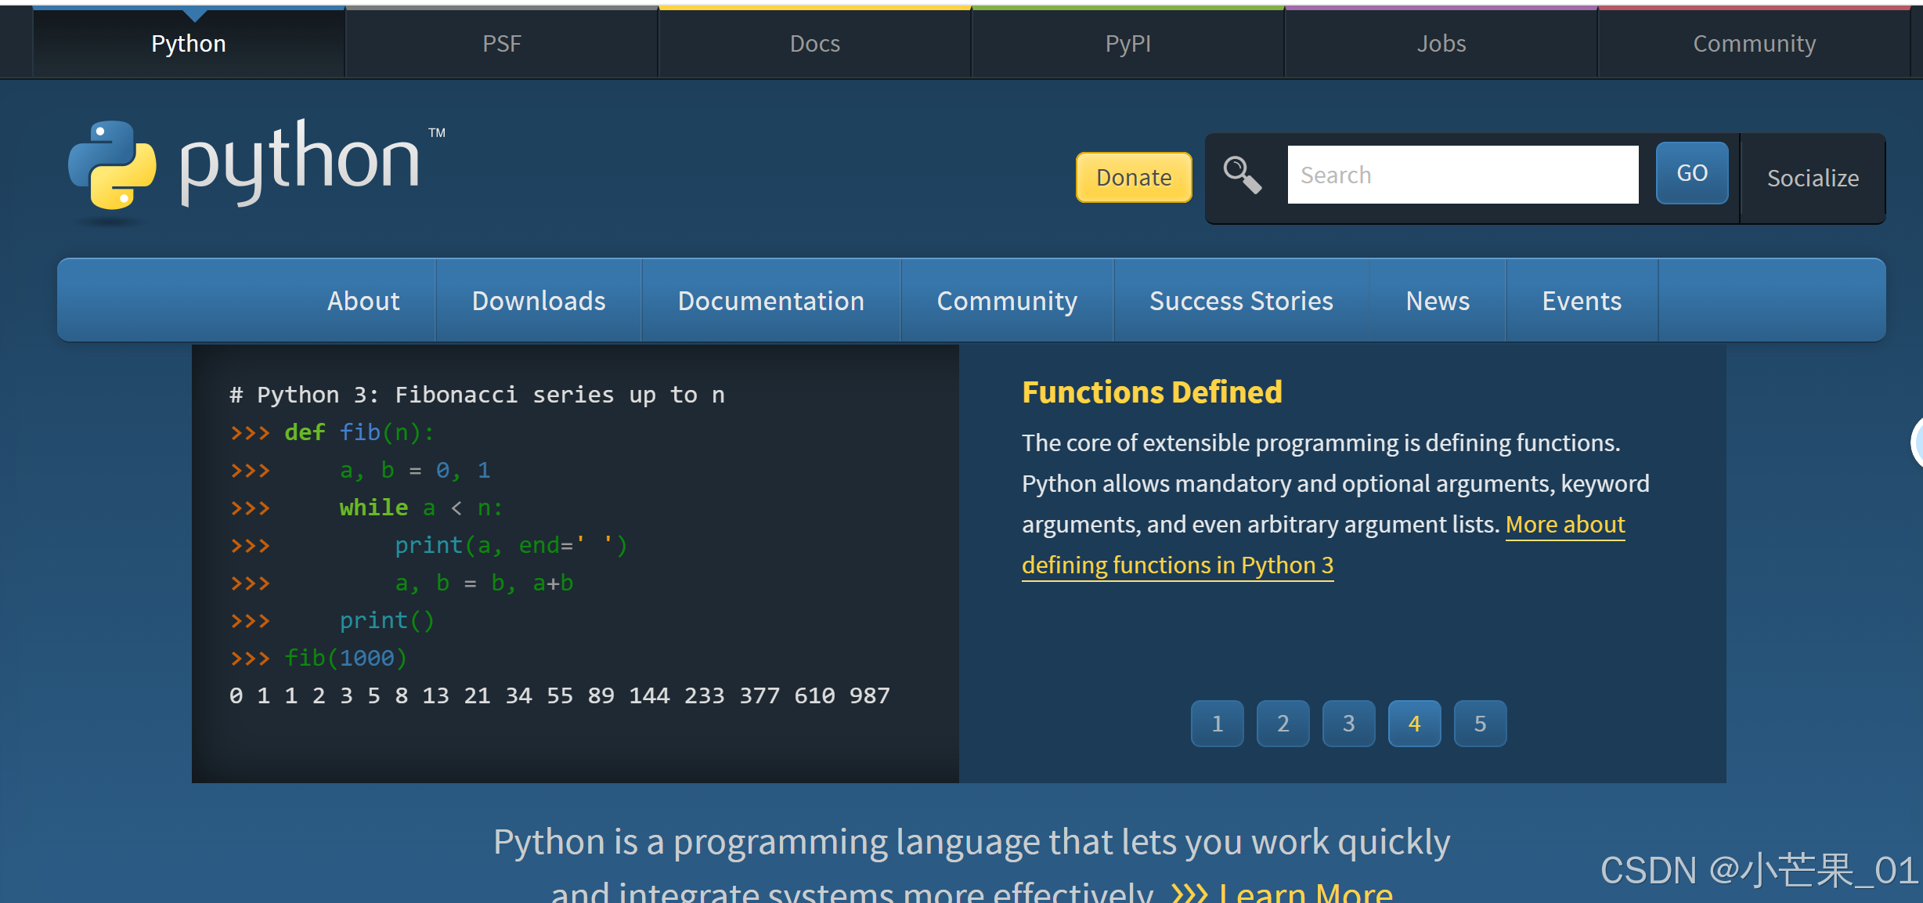Open the About menu

(363, 301)
